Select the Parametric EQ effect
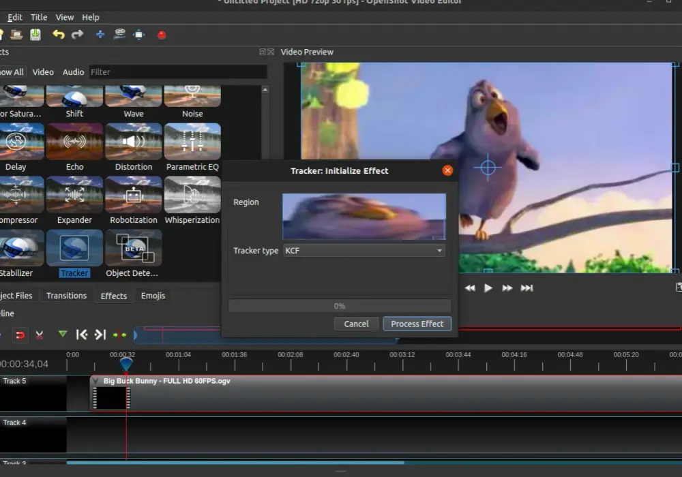 [192, 147]
